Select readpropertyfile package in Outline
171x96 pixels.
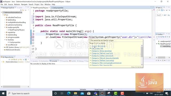[x=165, y=41]
